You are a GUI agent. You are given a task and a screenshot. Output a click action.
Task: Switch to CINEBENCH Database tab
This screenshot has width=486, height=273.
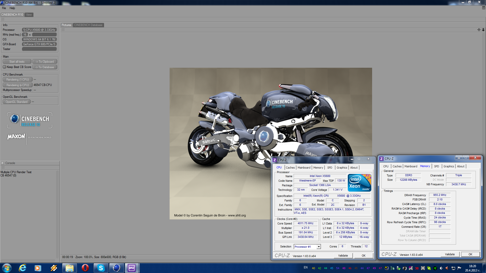click(x=88, y=25)
